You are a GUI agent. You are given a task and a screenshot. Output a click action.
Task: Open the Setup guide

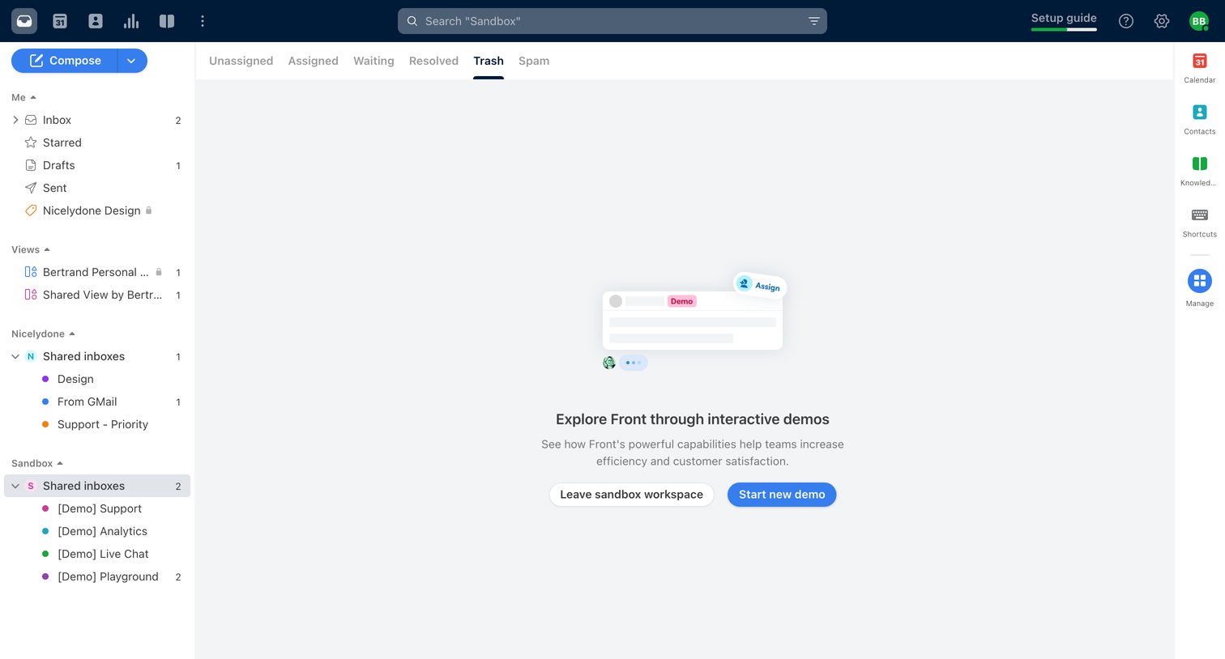1064,21
